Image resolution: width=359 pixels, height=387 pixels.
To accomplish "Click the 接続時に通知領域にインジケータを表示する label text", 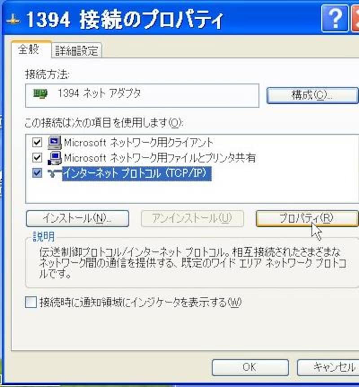I will 140,302.
